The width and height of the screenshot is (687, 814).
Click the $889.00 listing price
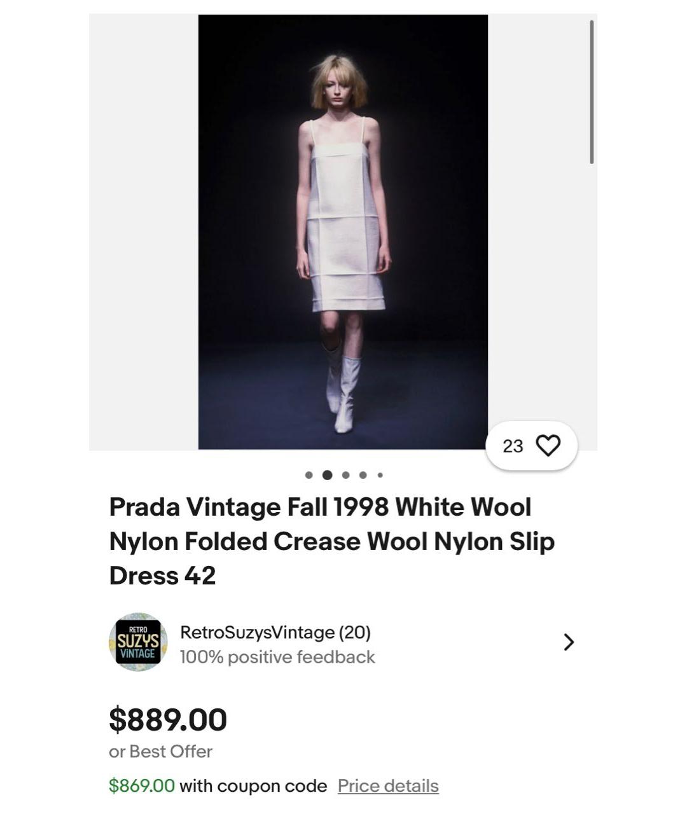pos(168,719)
